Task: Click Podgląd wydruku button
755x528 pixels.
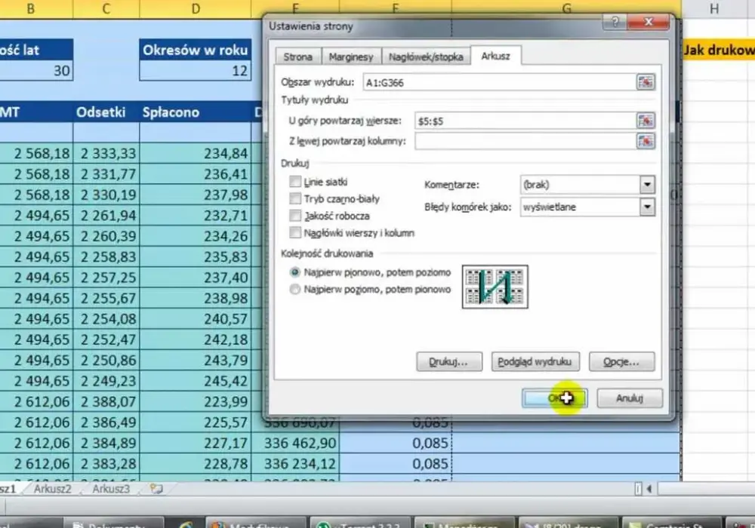Action: 535,361
